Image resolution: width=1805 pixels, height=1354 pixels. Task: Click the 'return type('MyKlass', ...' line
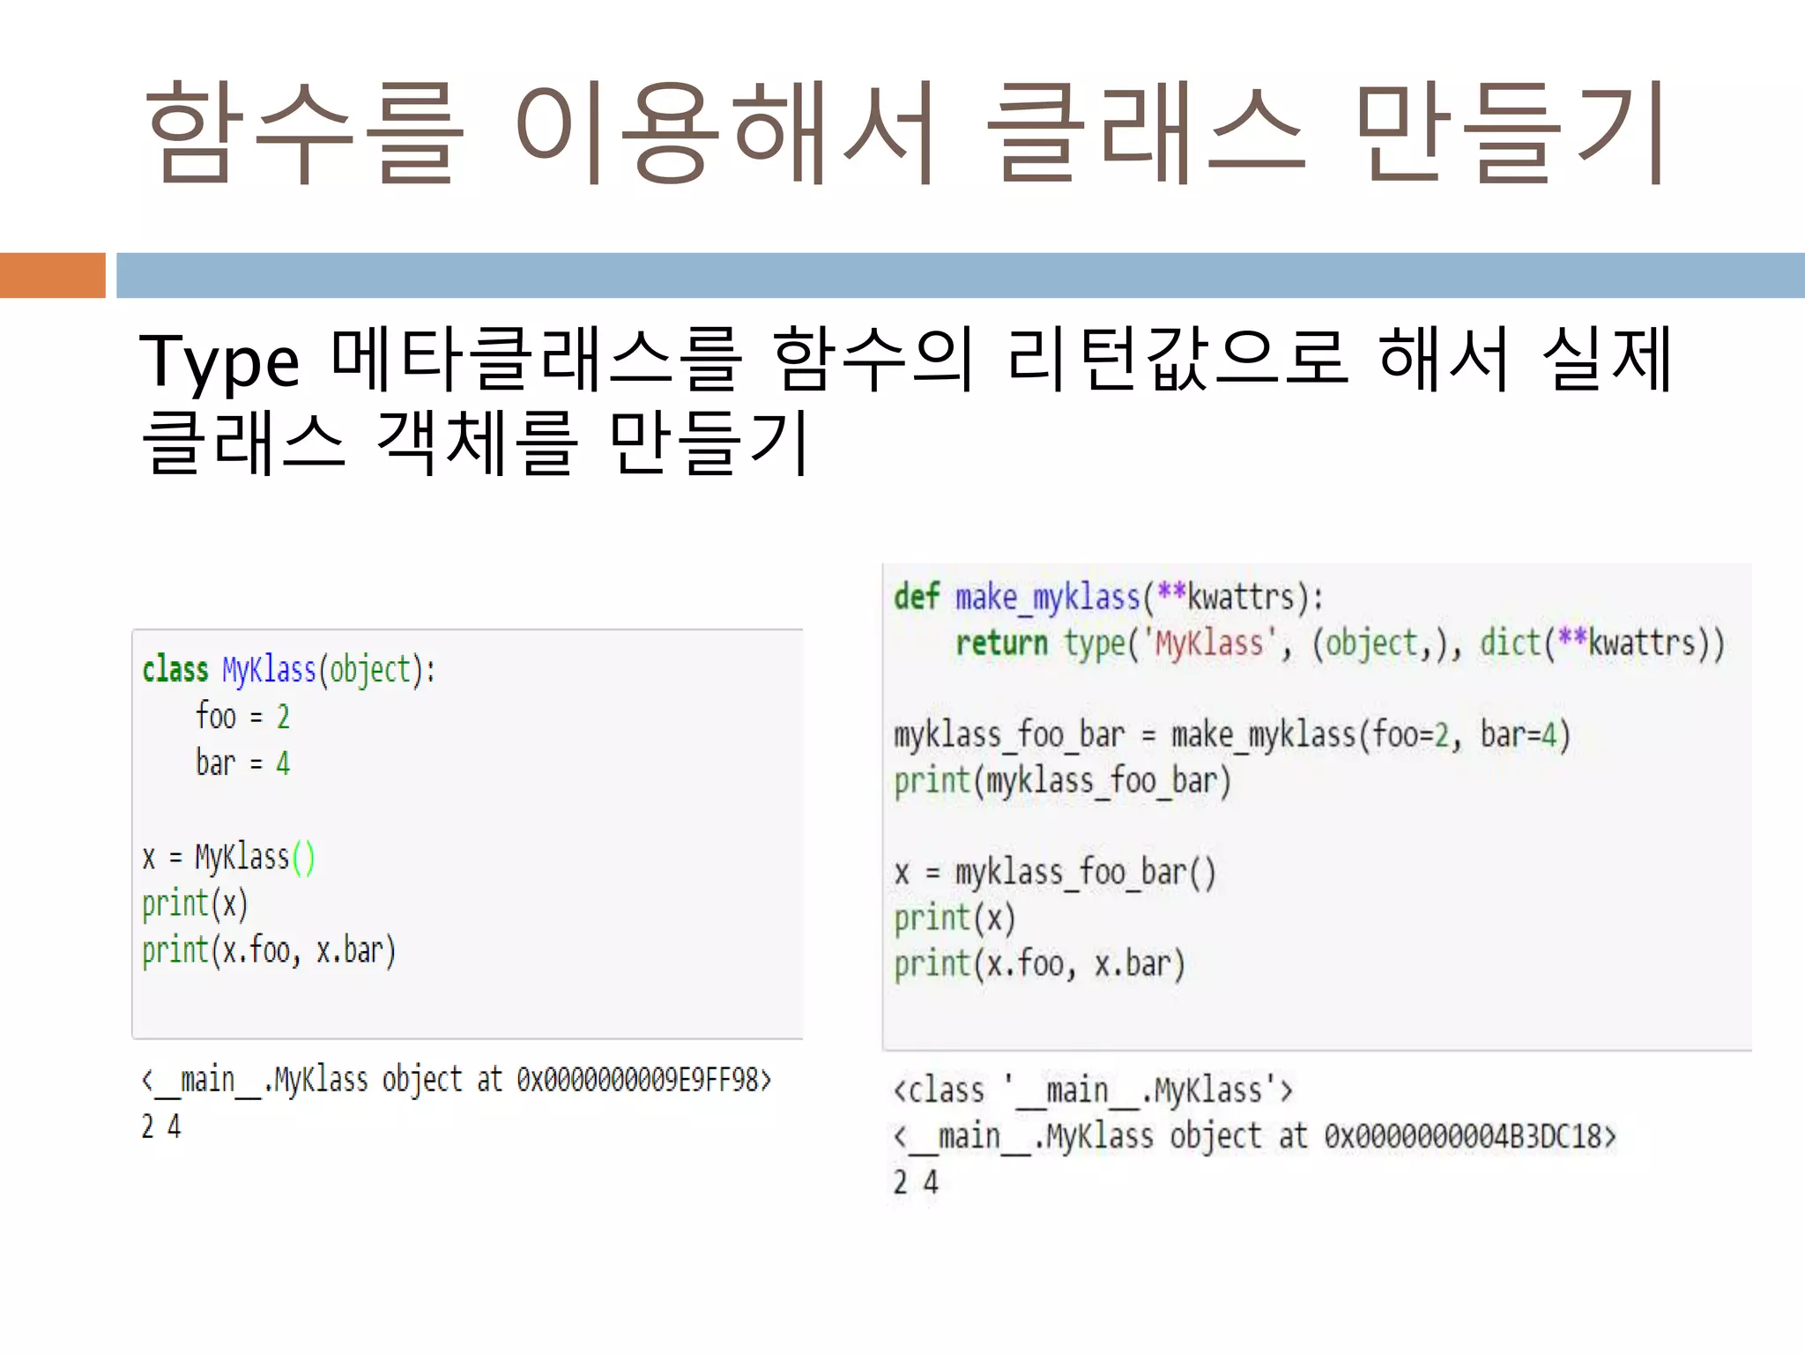point(1341,644)
